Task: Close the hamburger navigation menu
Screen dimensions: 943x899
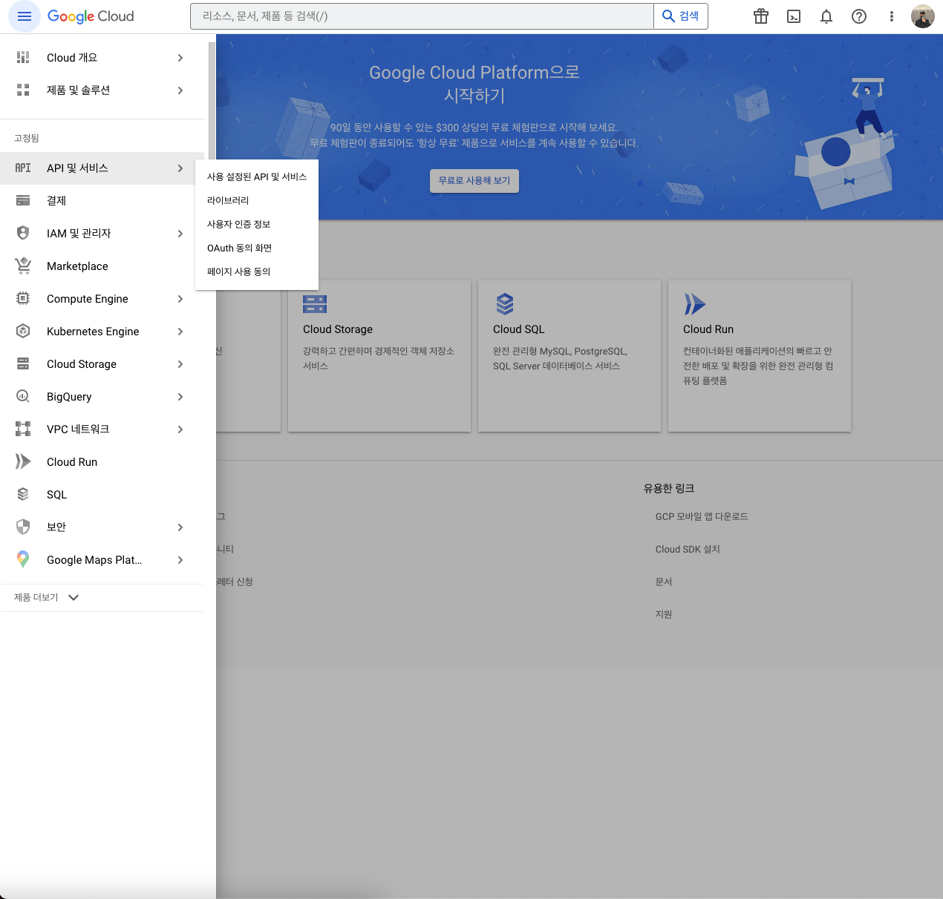Action: pyautogui.click(x=25, y=16)
